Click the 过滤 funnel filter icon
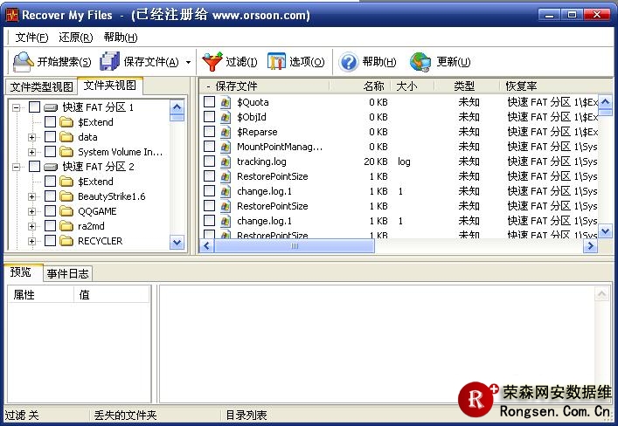 pos(212,62)
